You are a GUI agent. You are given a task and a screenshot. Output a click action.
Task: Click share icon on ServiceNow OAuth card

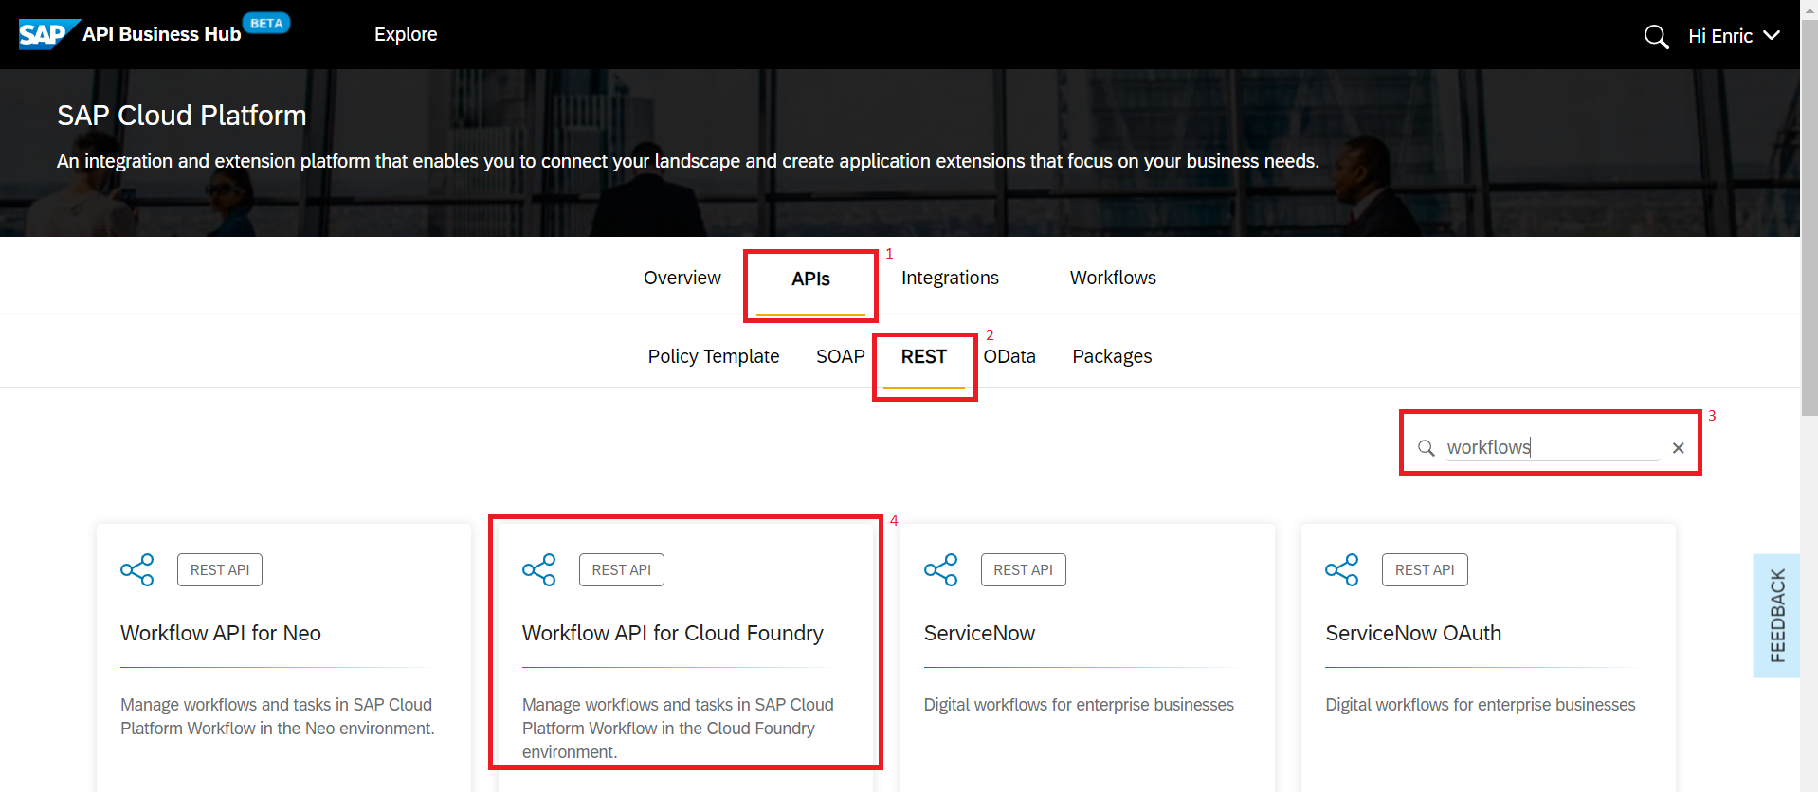coord(1342,569)
